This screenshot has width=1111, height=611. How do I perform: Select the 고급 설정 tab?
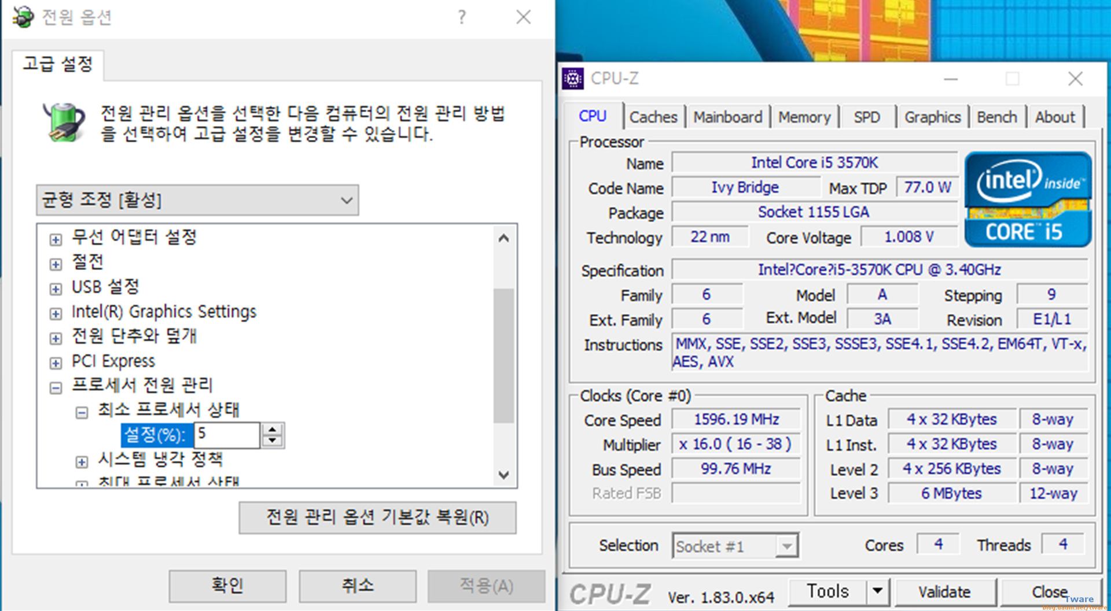[x=58, y=64]
